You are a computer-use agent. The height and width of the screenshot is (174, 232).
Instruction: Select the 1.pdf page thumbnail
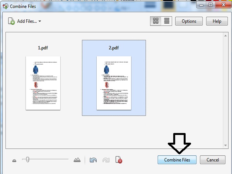[x=43, y=83]
